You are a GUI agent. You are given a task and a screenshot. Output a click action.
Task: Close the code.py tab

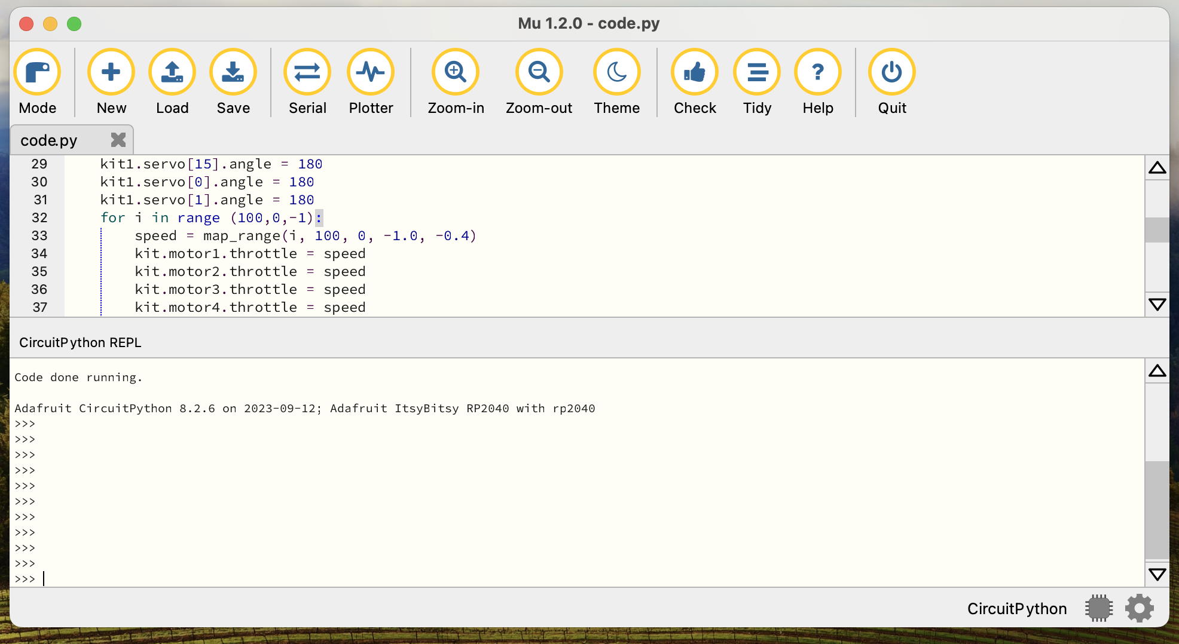[x=118, y=140]
